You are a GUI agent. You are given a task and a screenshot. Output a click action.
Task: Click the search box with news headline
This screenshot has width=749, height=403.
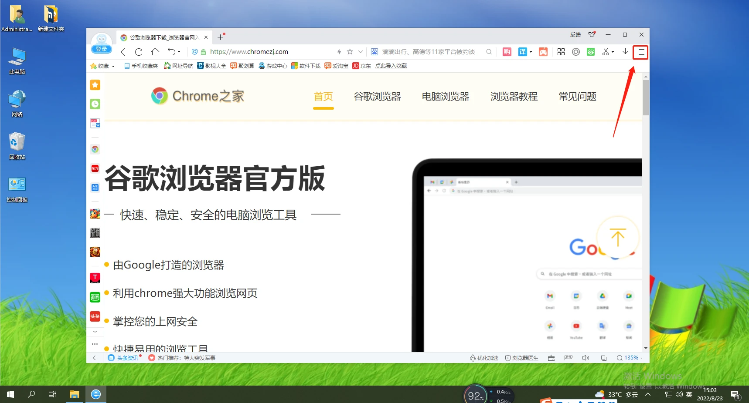[x=428, y=52]
